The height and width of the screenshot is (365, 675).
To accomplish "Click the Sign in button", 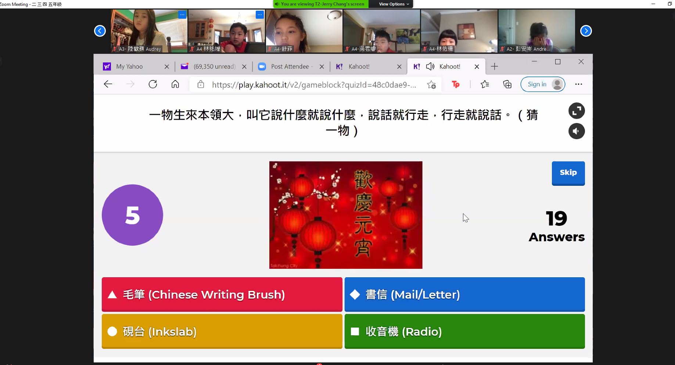I will [542, 84].
